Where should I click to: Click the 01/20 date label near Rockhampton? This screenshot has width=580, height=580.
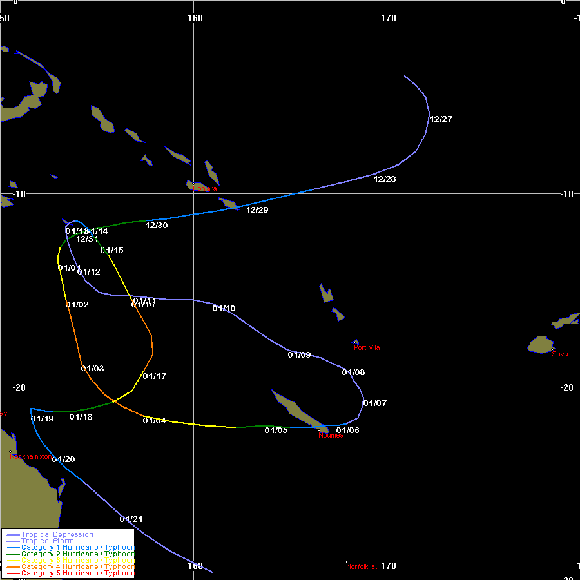click(64, 459)
